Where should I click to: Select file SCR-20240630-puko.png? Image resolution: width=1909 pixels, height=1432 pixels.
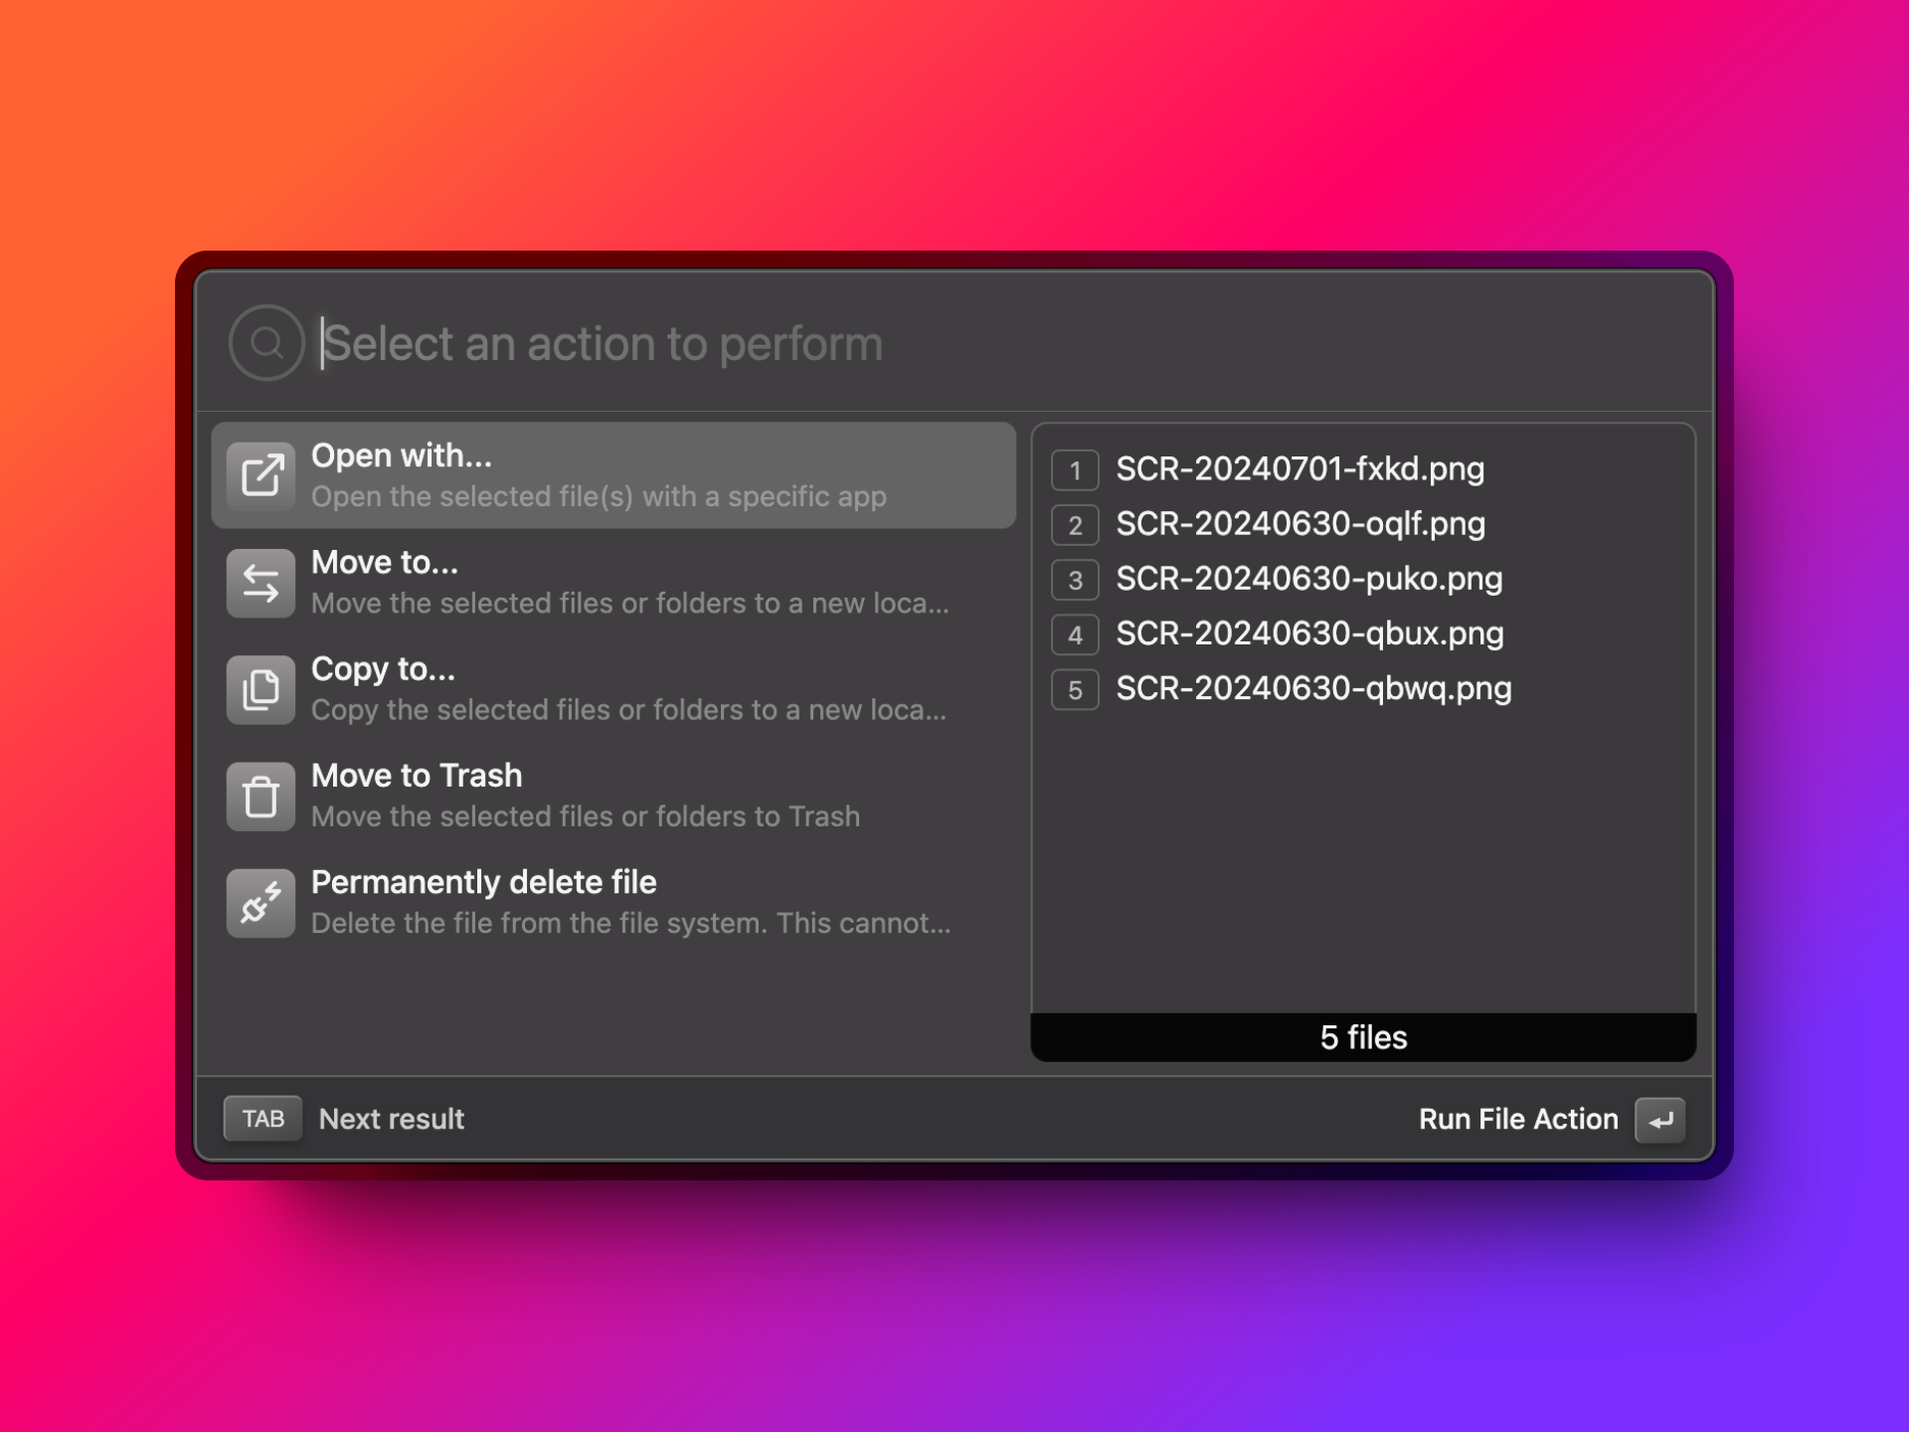[1308, 579]
